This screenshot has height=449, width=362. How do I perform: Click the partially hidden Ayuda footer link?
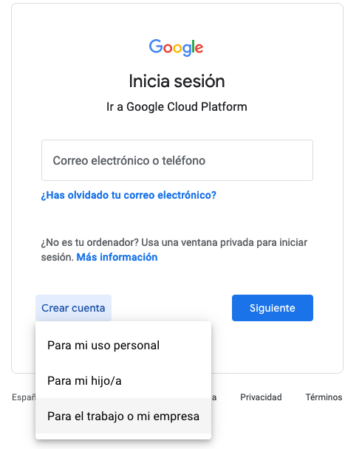click(x=214, y=397)
